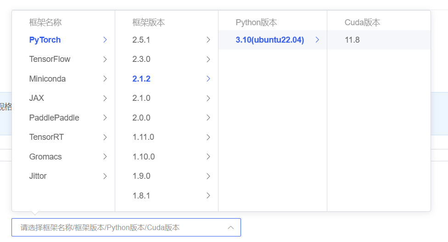Select framework version 1.8.1
448x242 pixels.
tap(141, 196)
